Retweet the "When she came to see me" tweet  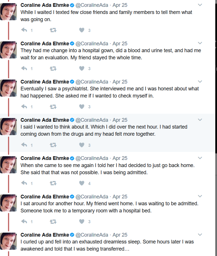(x=53, y=183)
